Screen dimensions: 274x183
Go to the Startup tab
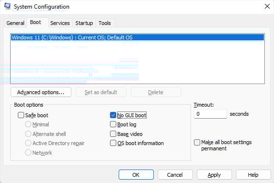(x=84, y=23)
